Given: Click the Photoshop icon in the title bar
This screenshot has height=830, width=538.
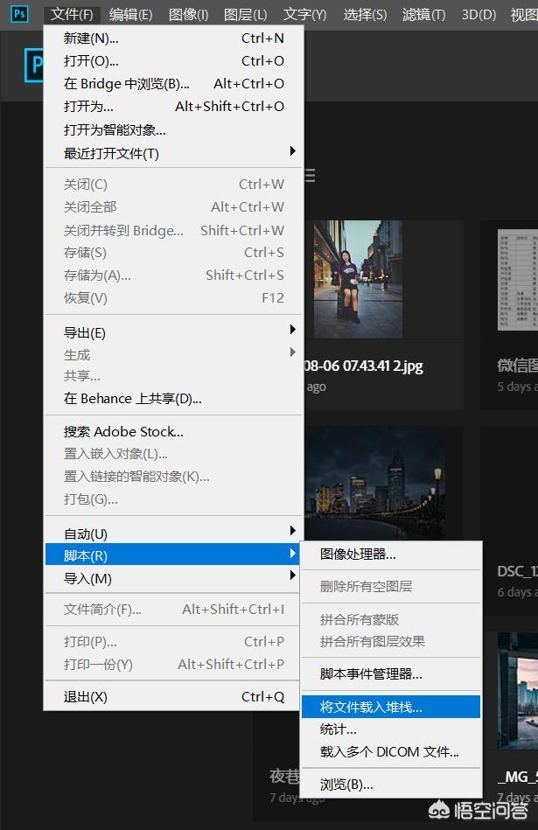Looking at the screenshot, I should click(x=19, y=14).
